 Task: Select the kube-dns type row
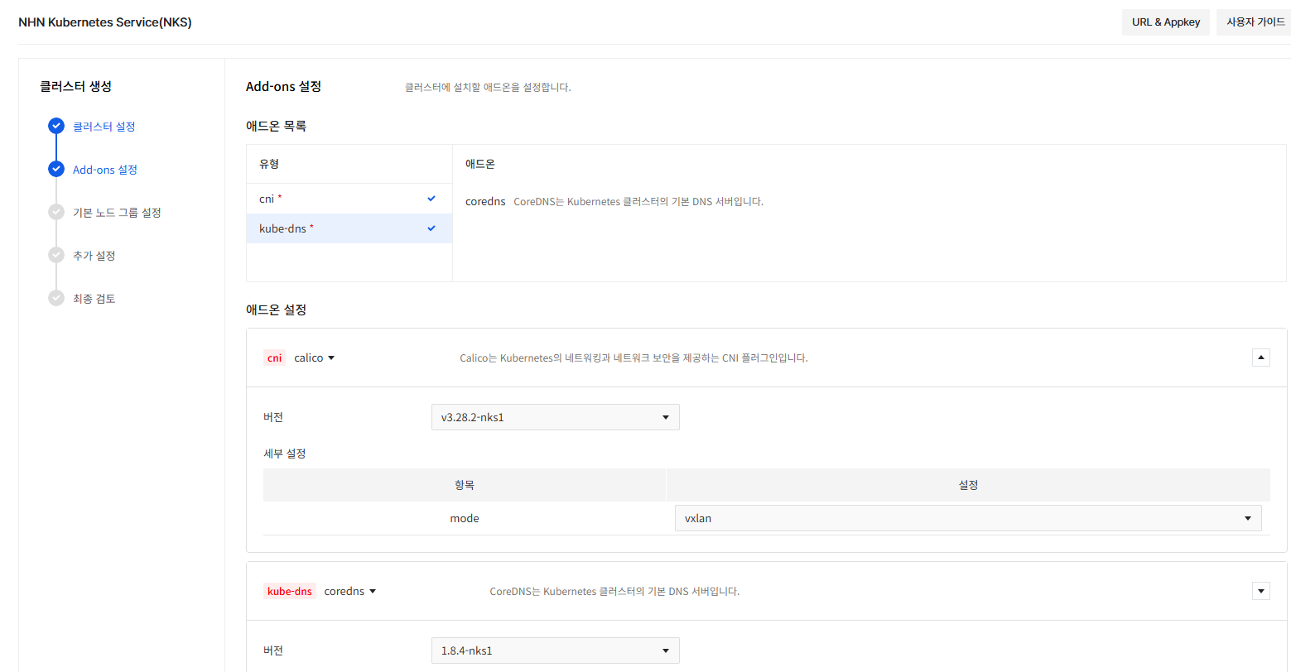[x=349, y=228]
